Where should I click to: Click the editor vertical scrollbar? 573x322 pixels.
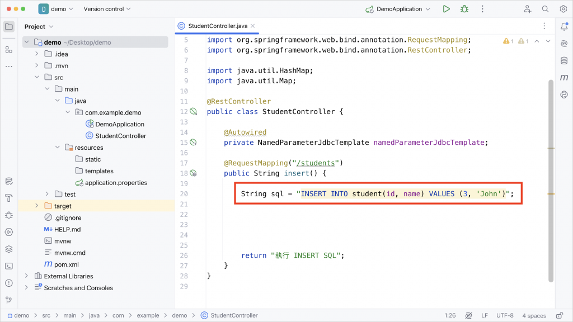click(x=551, y=181)
